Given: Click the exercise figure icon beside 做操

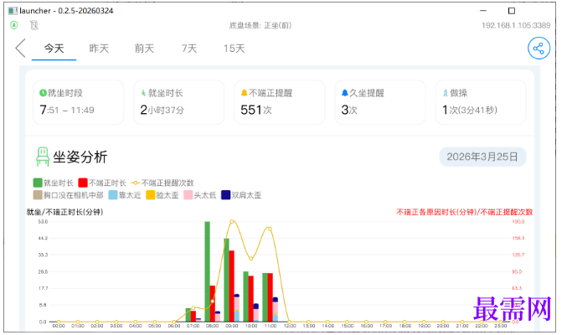Looking at the screenshot, I should tap(446, 93).
